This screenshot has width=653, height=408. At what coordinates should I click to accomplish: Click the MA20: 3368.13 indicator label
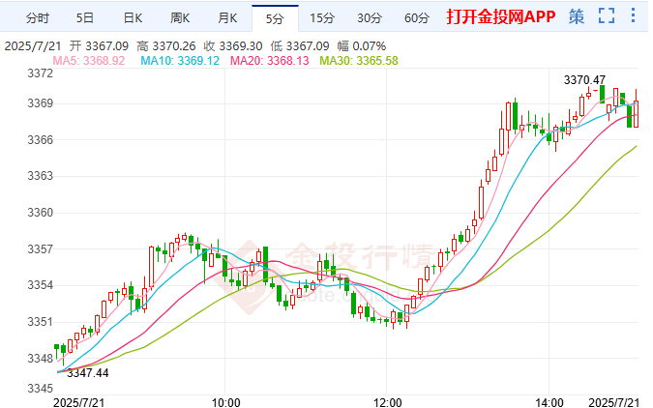point(270,61)
